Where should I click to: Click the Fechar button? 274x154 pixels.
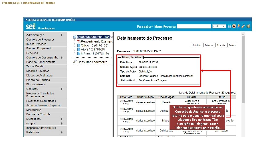click(232, 45)
